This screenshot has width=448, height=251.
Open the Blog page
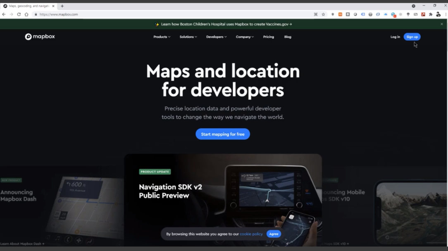[x=288, y=37]
